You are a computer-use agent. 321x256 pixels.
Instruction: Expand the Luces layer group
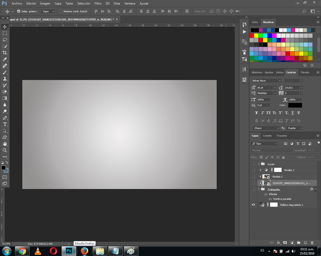[x=259, y=164]
